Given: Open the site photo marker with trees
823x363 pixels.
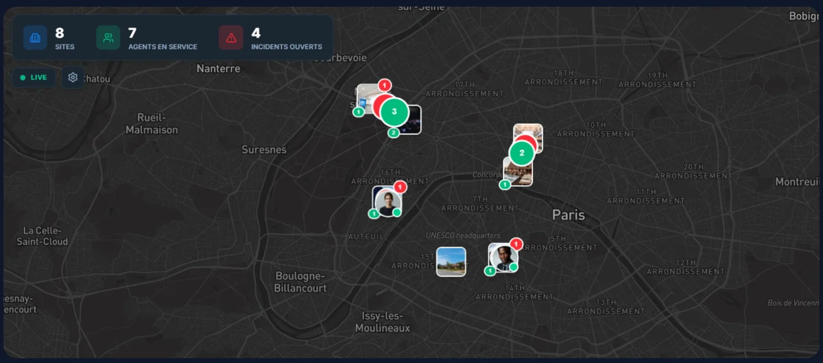Looking at the screenshot, I should tap(451, 262).
